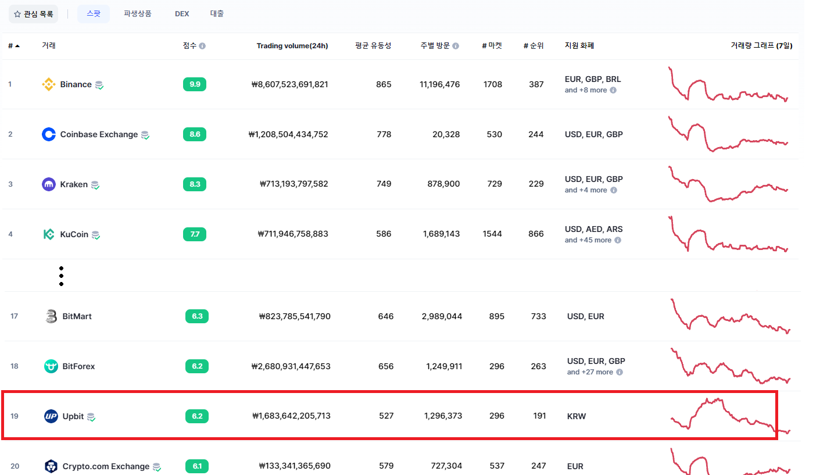Open the Binance exchange link
The height and width of the screenshot is (475, 827).
76,85
